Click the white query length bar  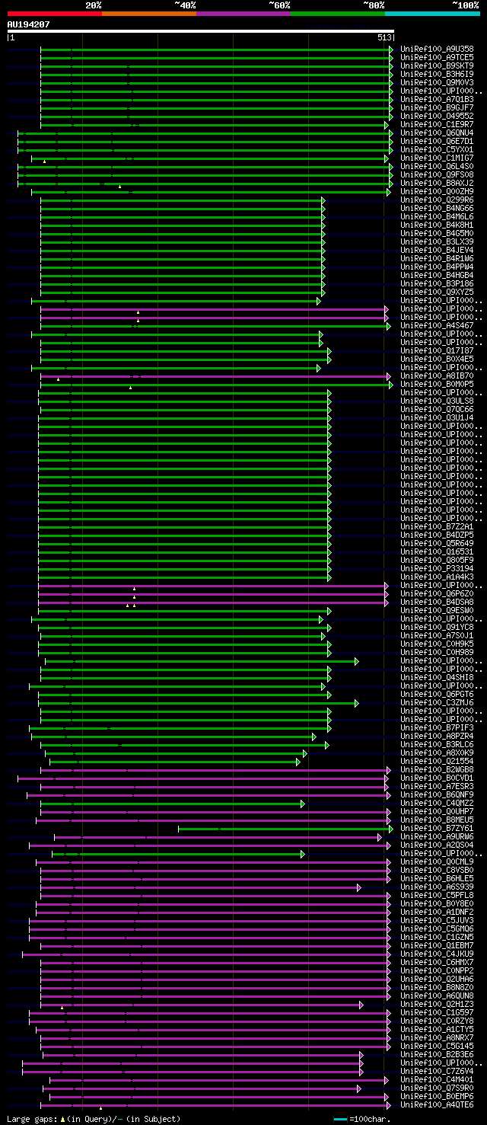point(200,31)
